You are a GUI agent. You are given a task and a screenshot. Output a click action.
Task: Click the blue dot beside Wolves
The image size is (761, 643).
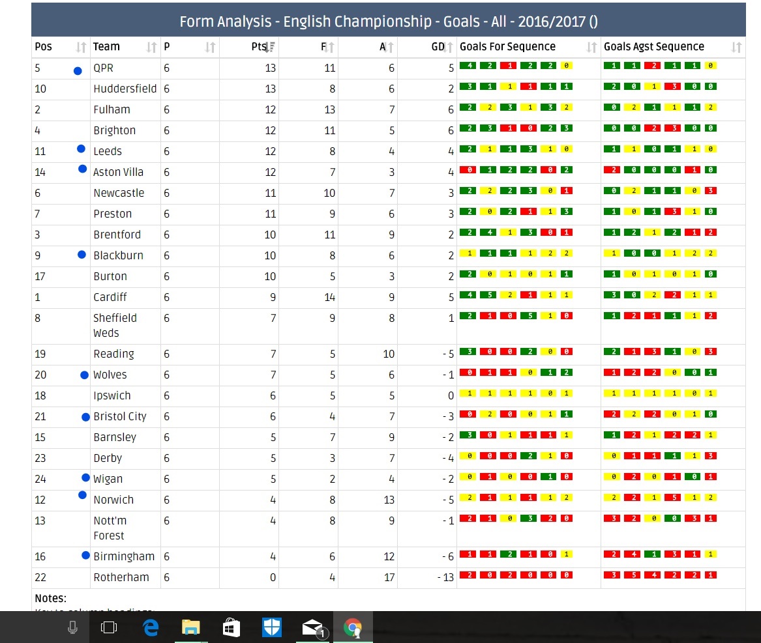(x=85, y=375)
